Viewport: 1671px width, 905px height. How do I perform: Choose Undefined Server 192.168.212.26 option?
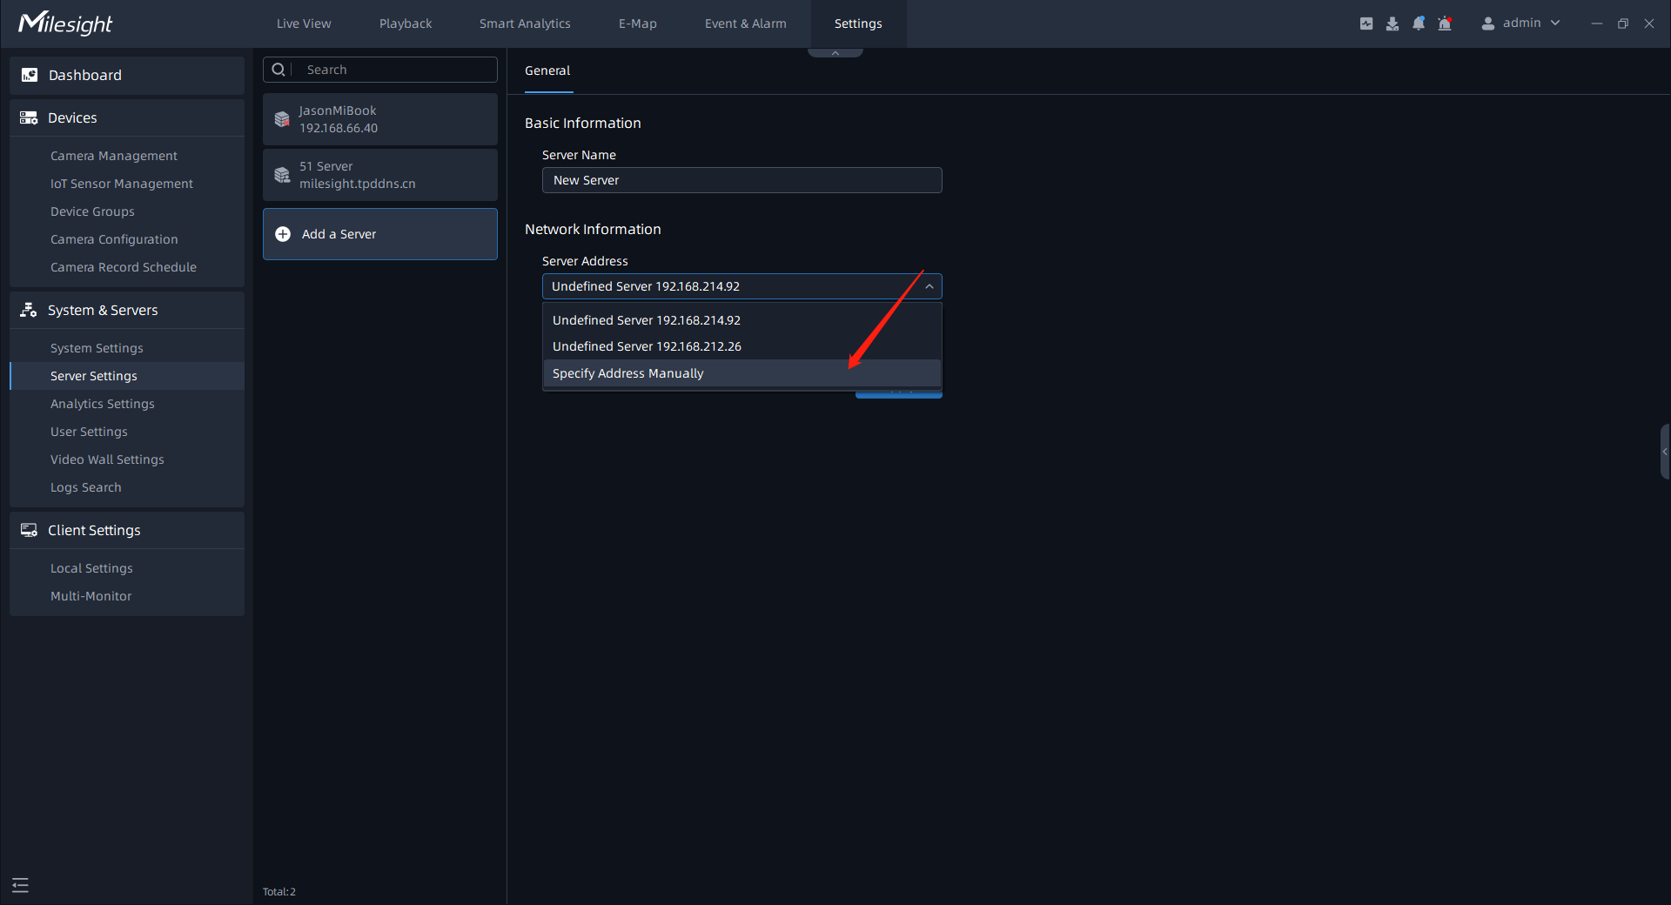pos(647,346)
